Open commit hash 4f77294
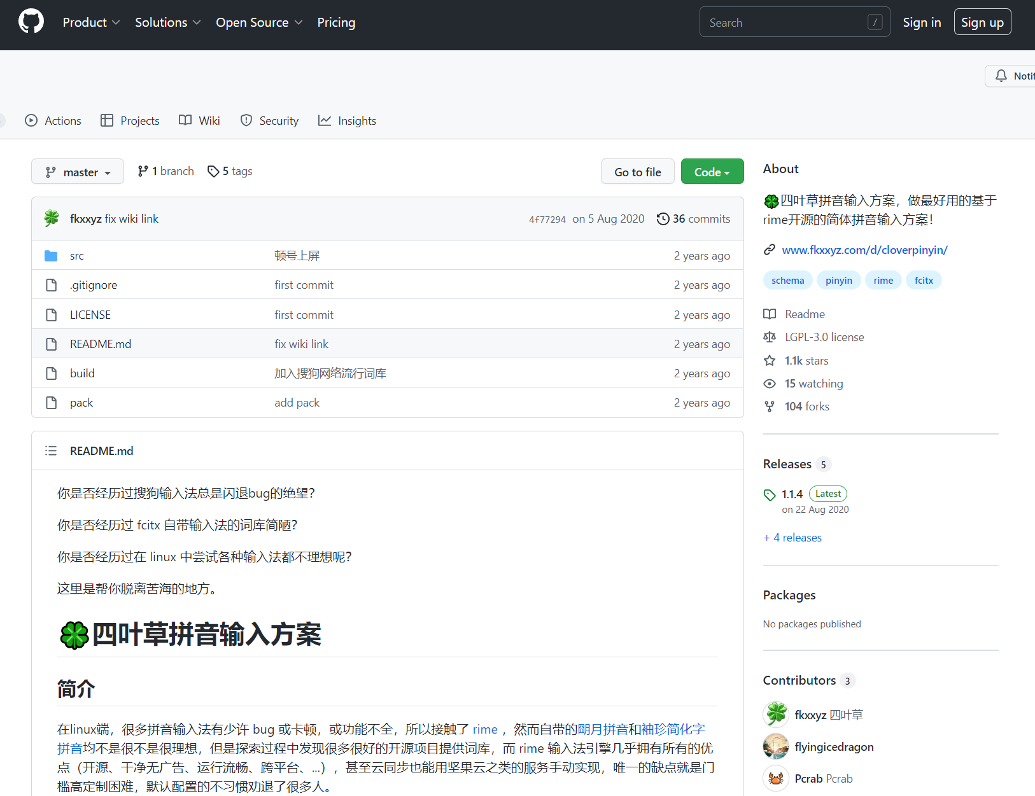This screenshot has height=796, width=1035. coord(547,220)
